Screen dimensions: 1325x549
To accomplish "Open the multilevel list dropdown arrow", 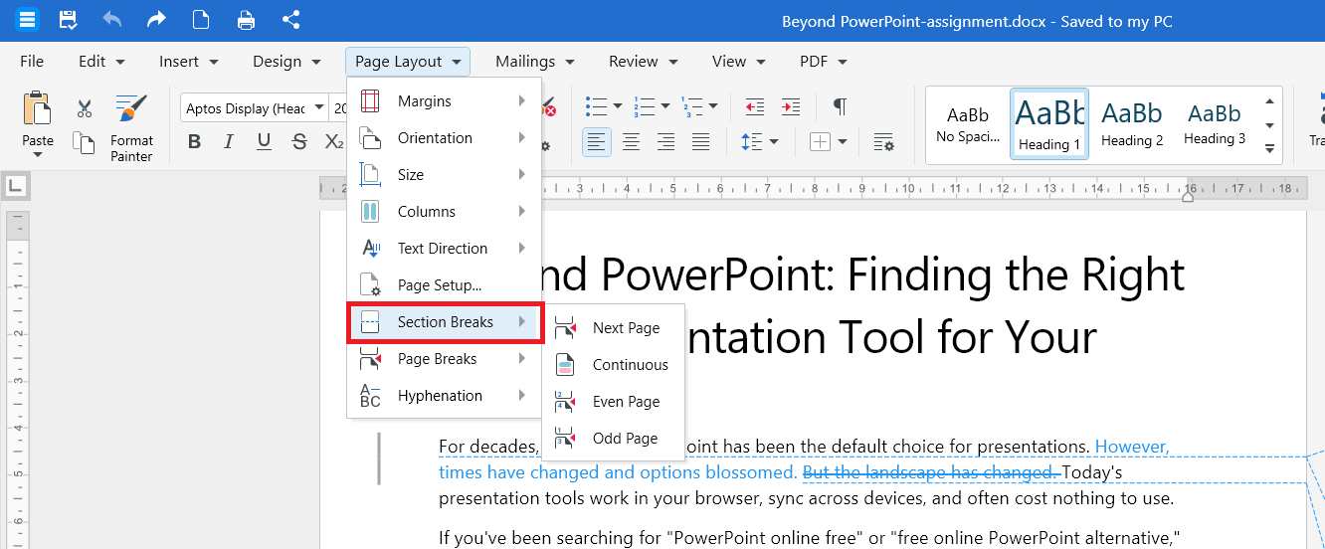I will coord(713,106).
